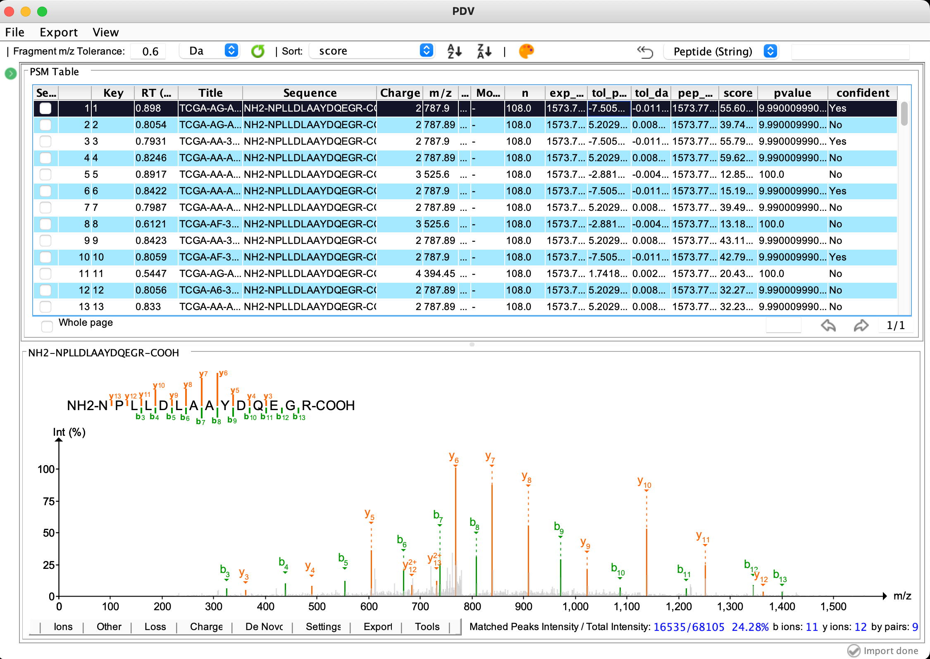Screen dimensions: 930x659
Task: Click the panel divider handle dot
Action: 472,344
